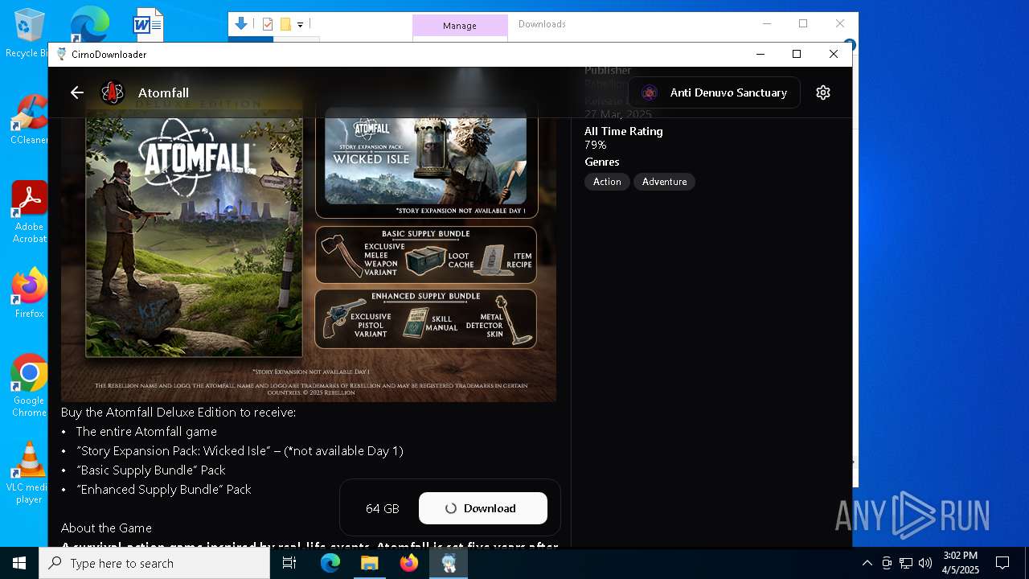This screenshot has width=1029, height=579.
Task: Open the Windows Start menu
Action: click(x=19, y=563)
